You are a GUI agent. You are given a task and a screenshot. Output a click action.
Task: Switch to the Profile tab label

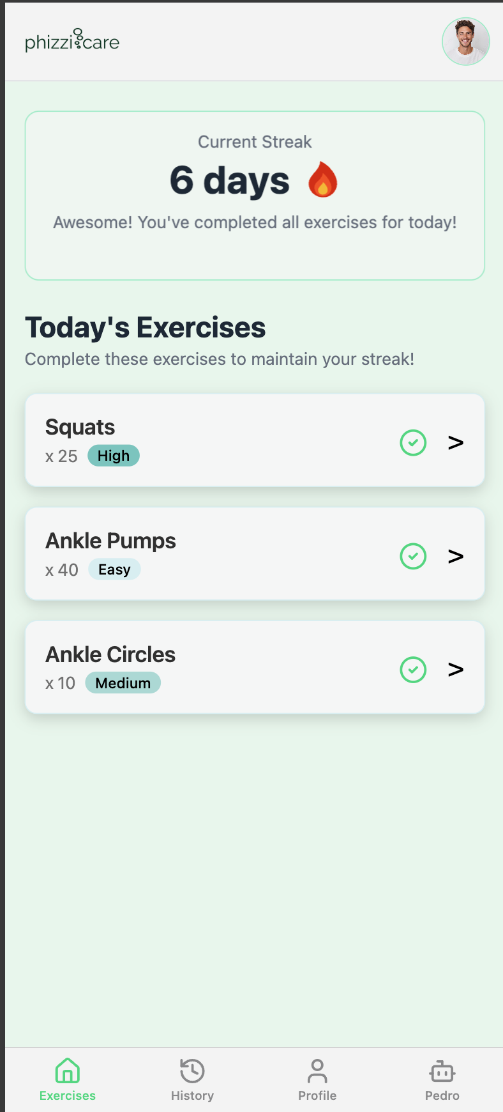317,1095
